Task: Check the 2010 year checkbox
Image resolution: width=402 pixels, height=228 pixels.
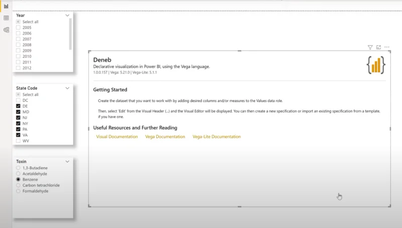Action: click(18, 56)
